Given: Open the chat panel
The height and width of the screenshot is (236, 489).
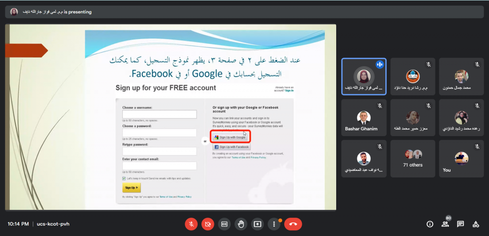Looking at the screenshot, I should [460, 224].
